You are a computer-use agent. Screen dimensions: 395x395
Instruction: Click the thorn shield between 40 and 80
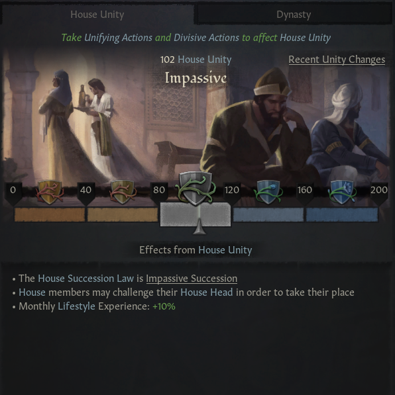[x=123, y=192]
